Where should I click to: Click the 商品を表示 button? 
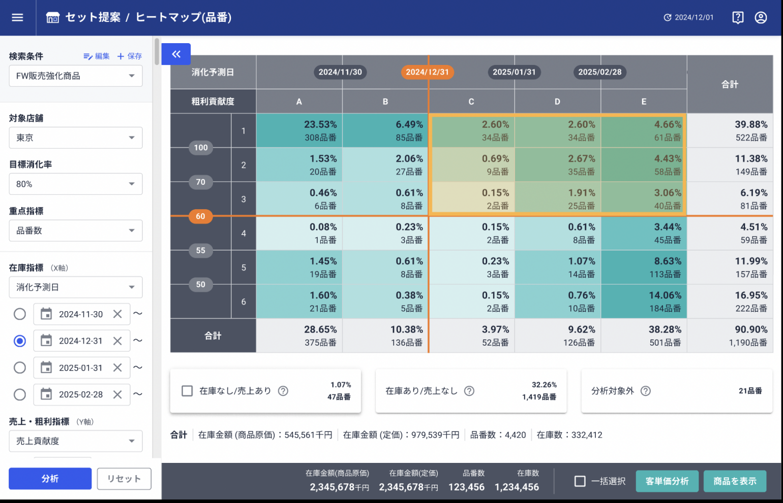coord(734,481)
